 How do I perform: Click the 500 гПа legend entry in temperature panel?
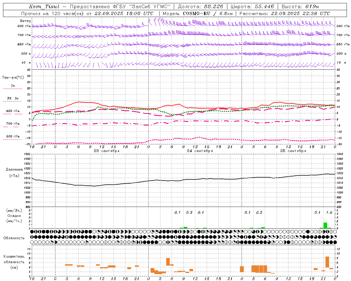coord(13,136)
